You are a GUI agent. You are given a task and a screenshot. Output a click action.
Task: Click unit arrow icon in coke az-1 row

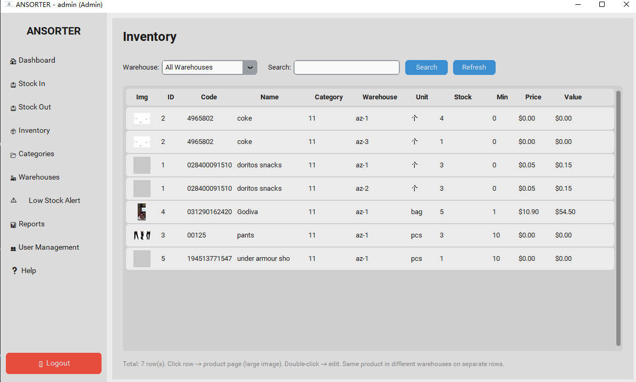[x=415, y=118]
